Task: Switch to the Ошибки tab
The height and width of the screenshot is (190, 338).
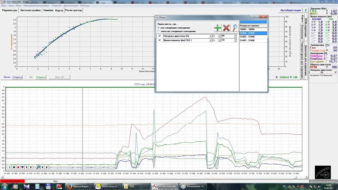Action: click(48, 10)
